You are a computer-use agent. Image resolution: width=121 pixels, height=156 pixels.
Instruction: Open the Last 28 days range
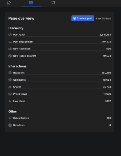coord(103,18)
